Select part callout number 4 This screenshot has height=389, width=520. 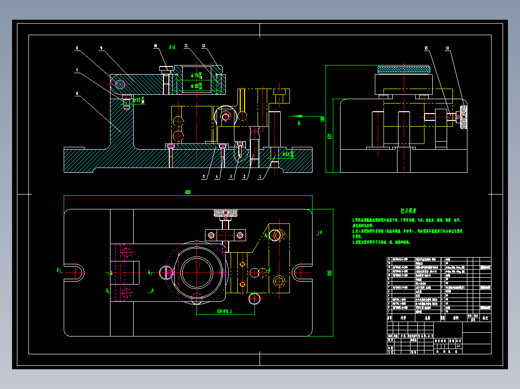(x=217, y=177)
